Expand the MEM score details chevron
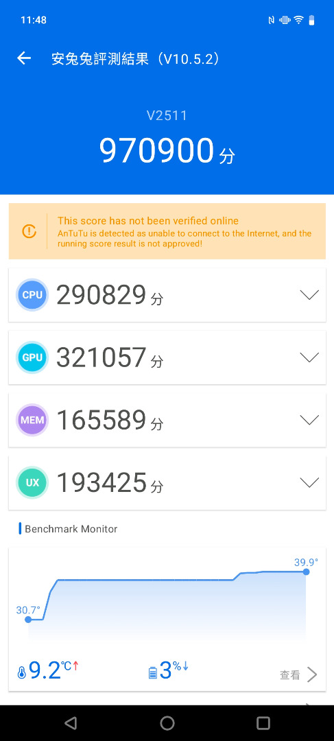 coord(309,420)
